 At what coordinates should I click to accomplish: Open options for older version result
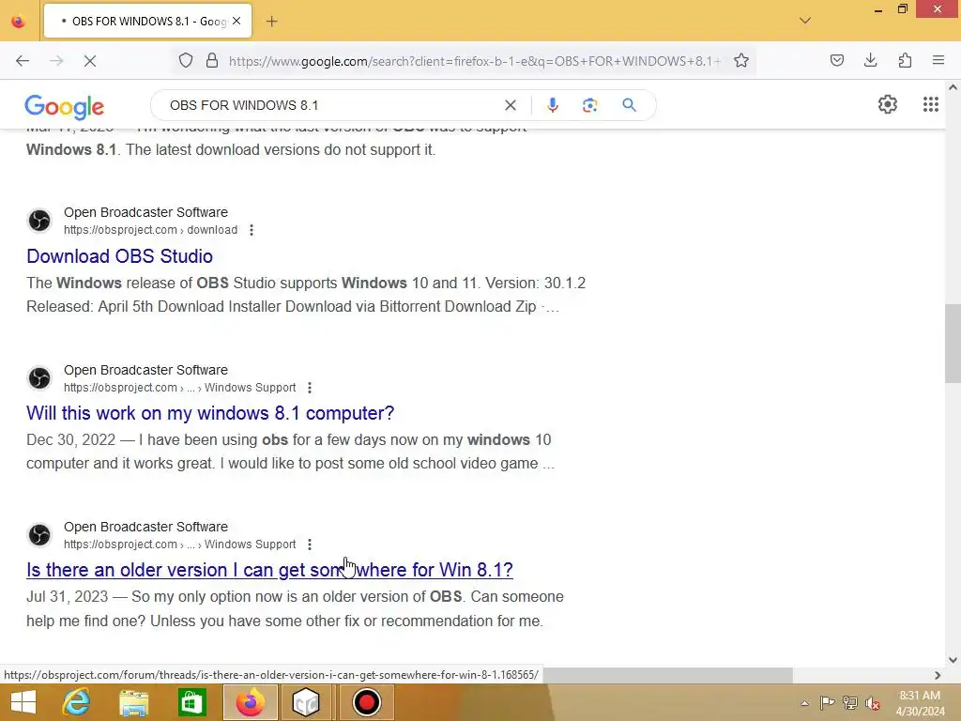click(310, 545)
